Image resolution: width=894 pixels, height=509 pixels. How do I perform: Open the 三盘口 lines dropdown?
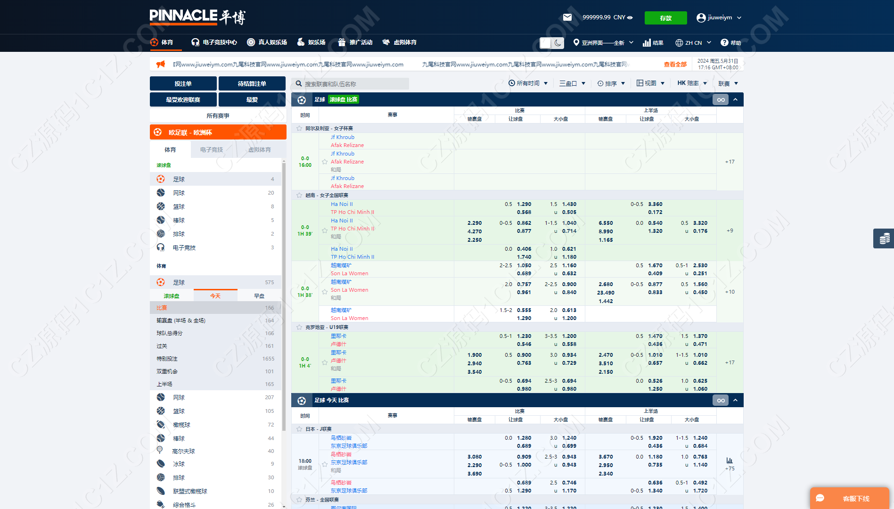pyautogui.click(x=572, y=83)
